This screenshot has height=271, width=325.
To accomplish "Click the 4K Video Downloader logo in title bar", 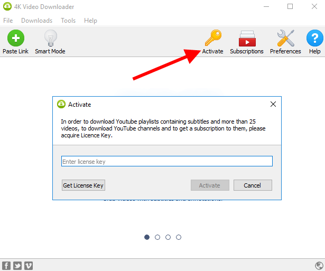I will [7, 6].
